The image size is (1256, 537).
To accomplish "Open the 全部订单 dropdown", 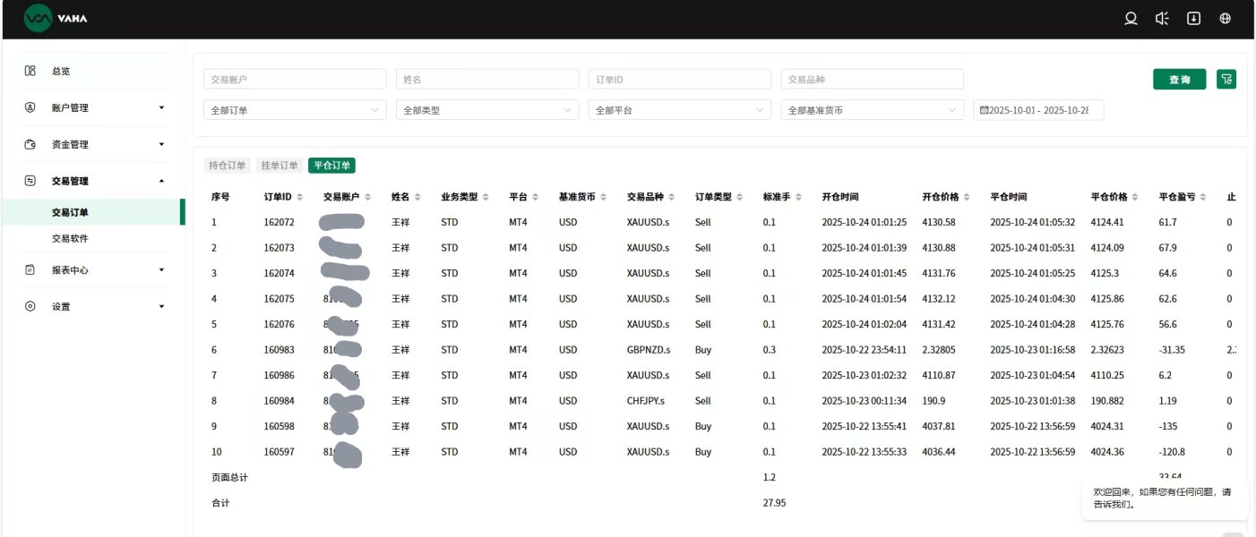I will [295, 110].
